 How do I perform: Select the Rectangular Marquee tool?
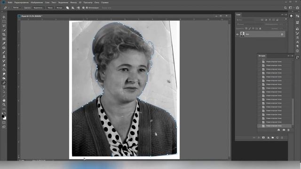point(4,21)
